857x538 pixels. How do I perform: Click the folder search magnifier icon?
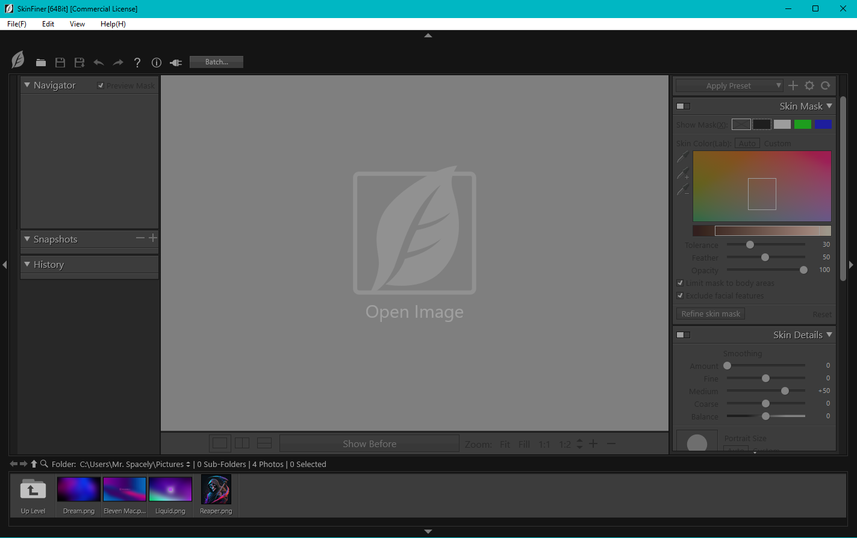[44, 464]
